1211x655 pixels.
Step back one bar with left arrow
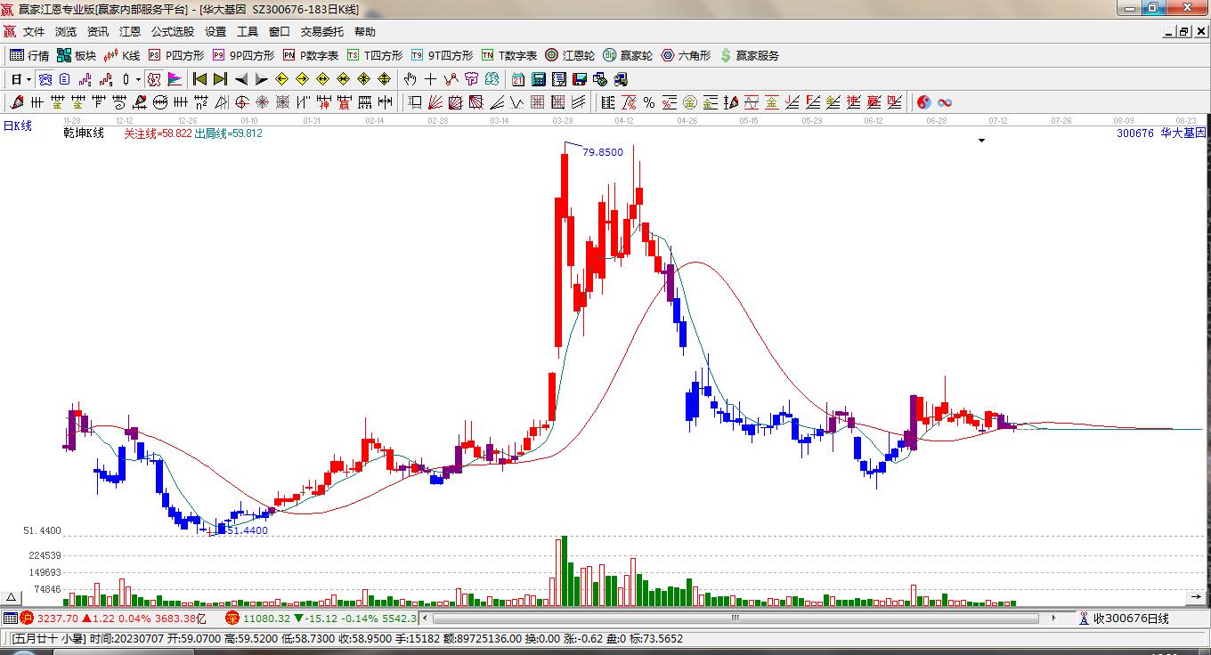[240, 79]
